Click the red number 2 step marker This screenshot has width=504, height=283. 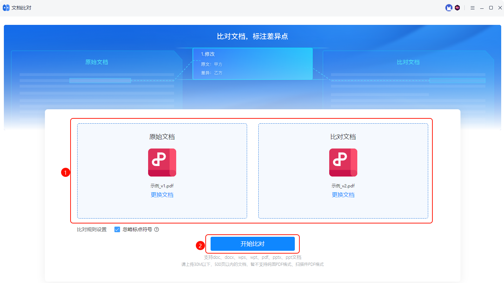point(200,246)
